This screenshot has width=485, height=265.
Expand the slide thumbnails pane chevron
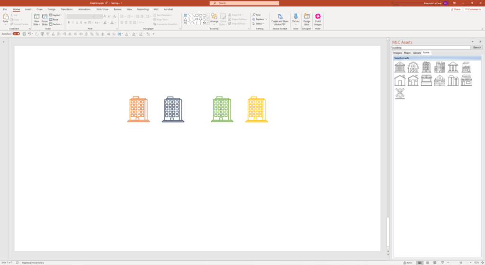[x=3, y=42]
